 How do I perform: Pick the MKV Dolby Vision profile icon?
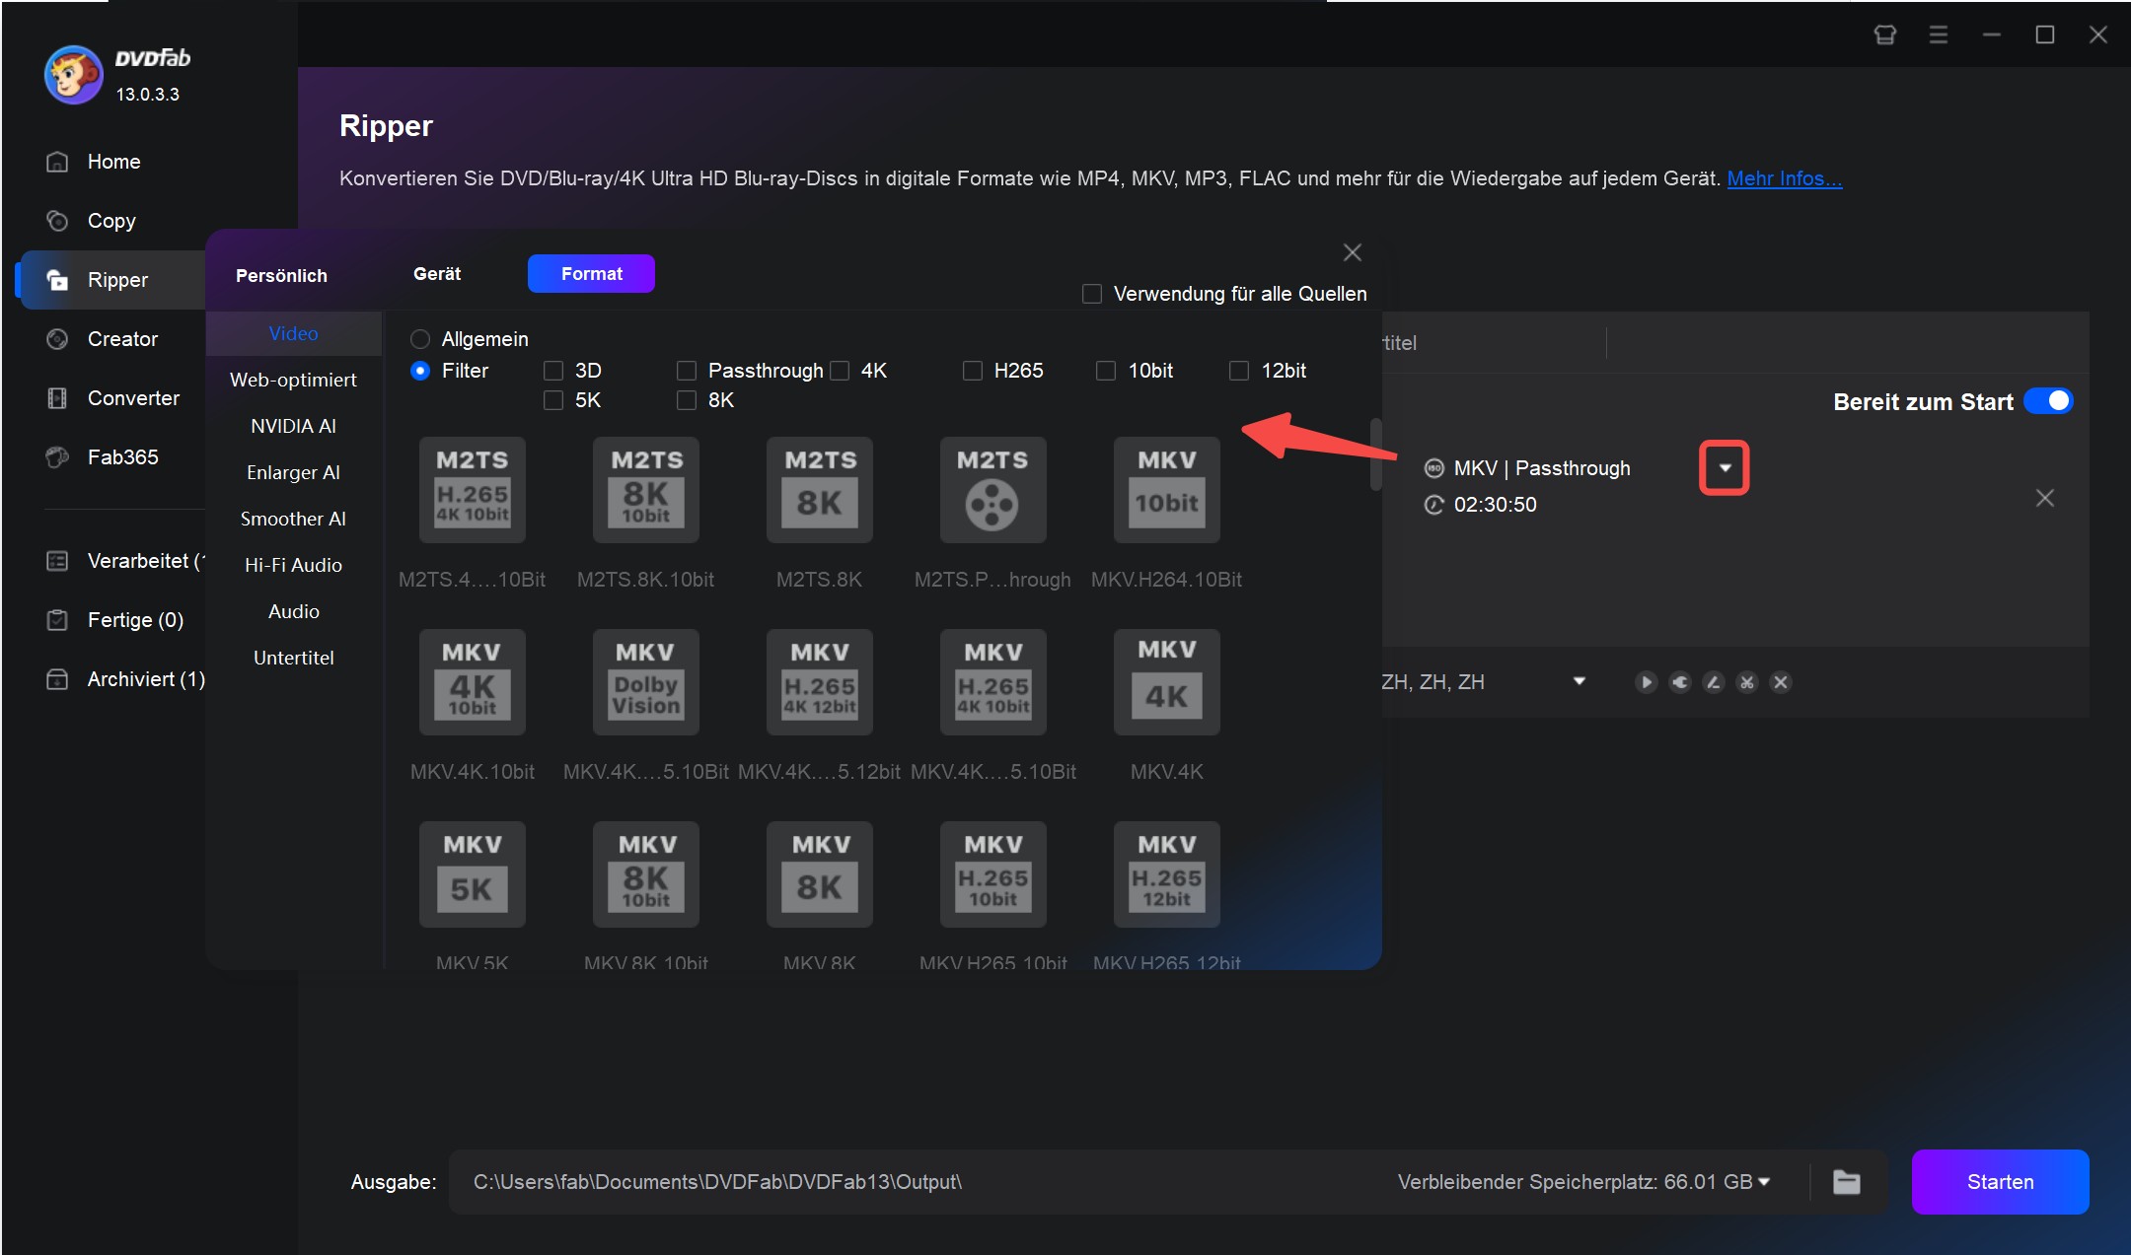click(645, 682)
